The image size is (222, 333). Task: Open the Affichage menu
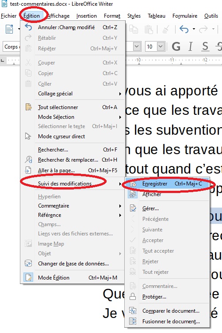pyautogui.click(x=58, y=16)
